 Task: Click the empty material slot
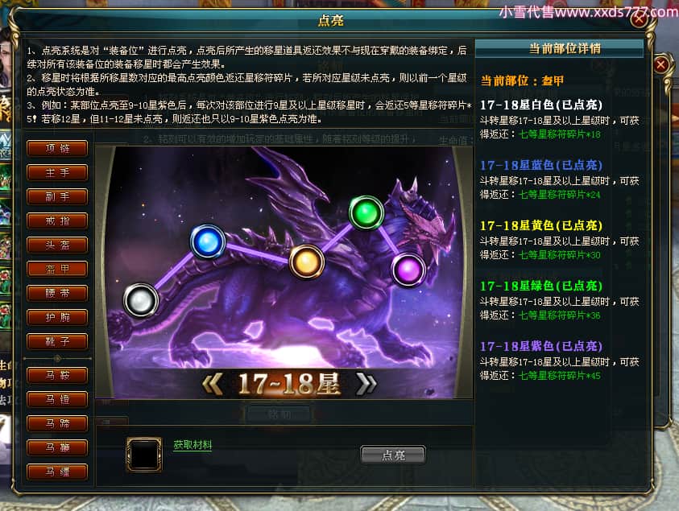tap(144, 454)
